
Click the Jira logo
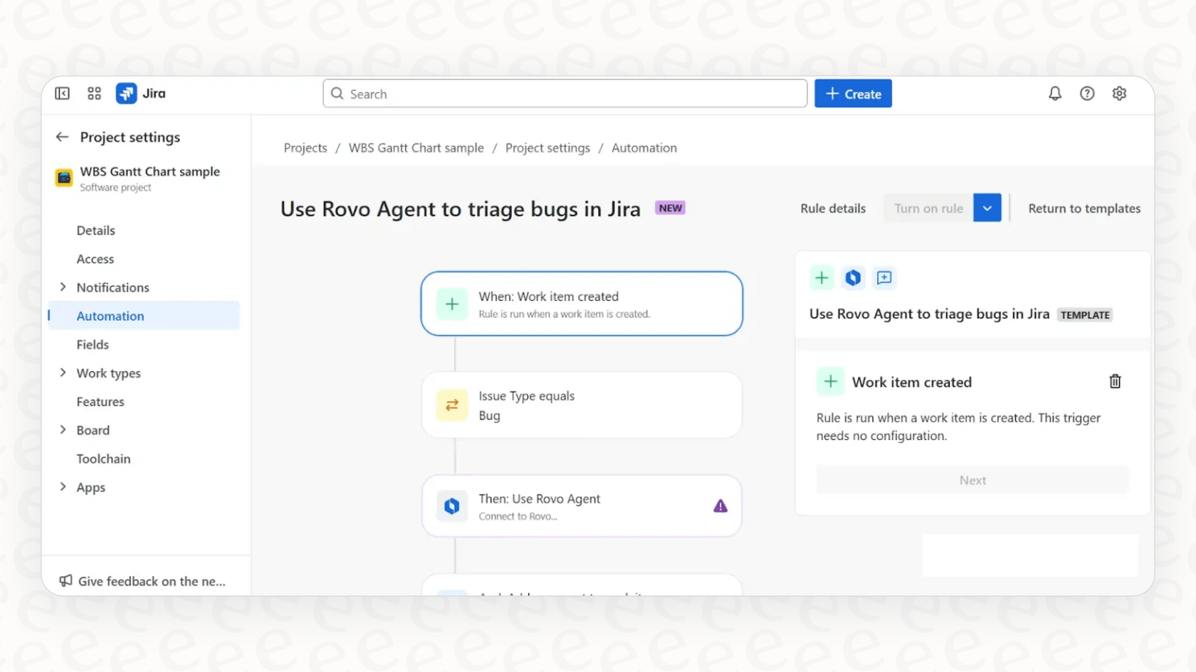(x=126, y=93)
